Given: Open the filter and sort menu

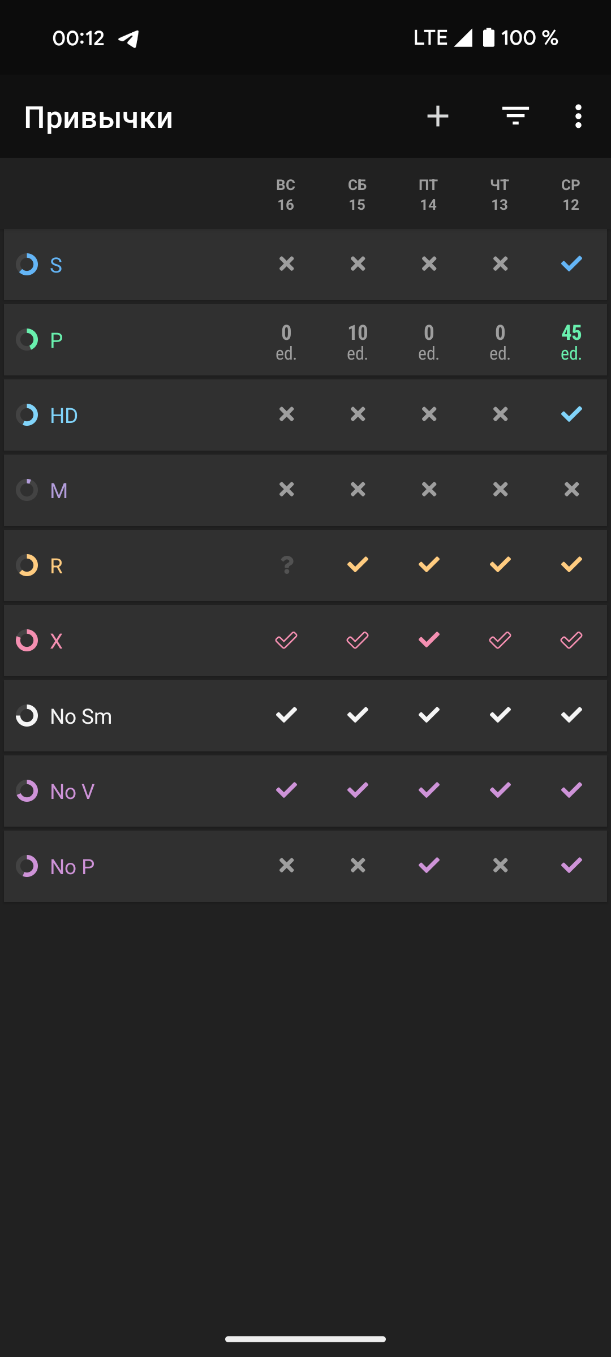Looking at the screenshot, I should [x=515, y=116].
